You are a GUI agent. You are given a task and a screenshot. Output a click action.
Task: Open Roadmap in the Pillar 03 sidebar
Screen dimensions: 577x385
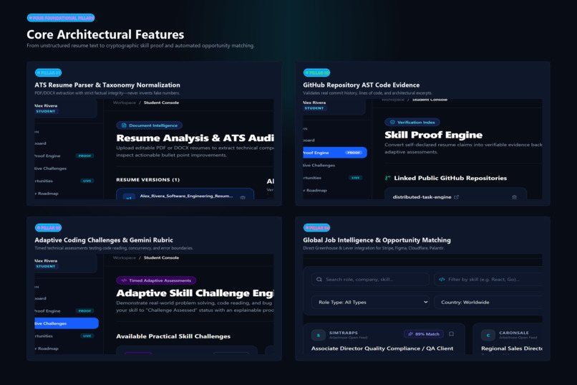tap(47, 348)
